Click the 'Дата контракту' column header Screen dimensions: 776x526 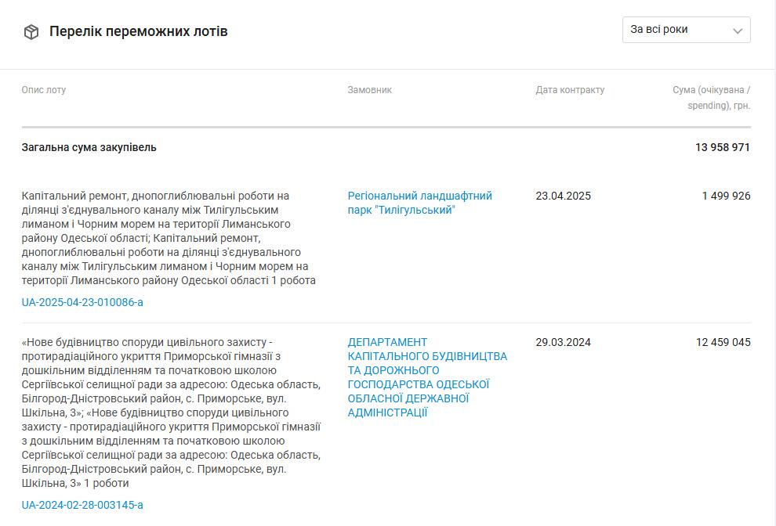(570, 90)
